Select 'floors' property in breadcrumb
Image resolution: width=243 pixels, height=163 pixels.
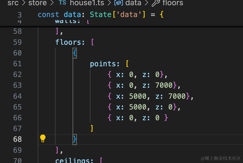(173, 3)
